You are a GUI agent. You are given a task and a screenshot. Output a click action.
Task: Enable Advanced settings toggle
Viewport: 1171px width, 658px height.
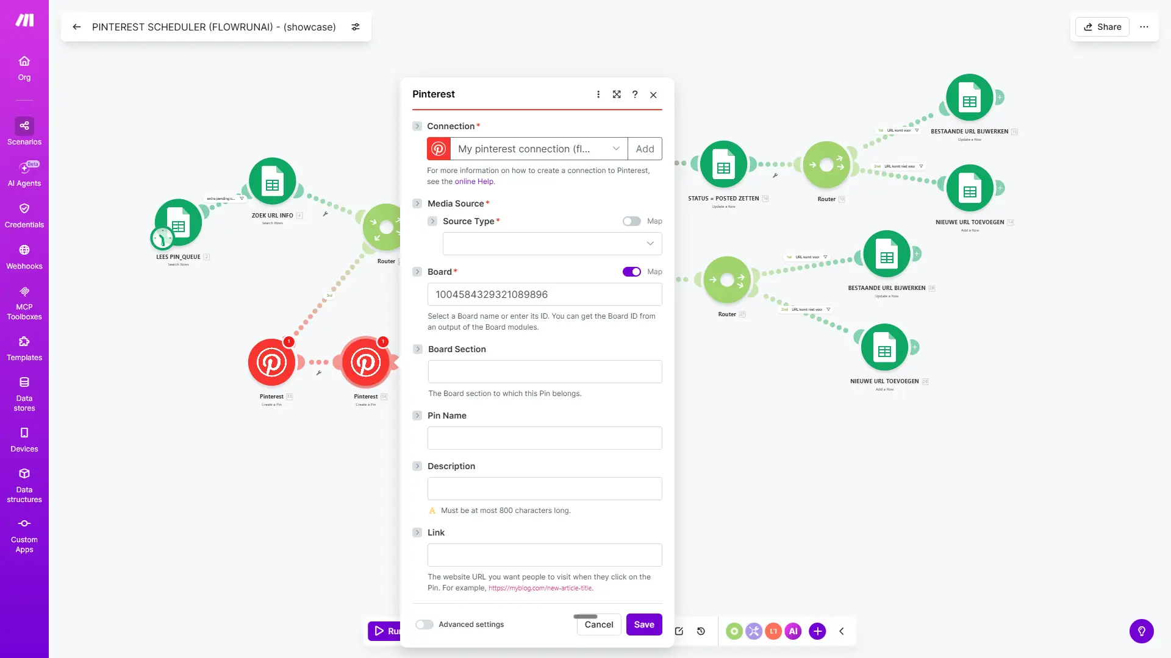point(424,624)
